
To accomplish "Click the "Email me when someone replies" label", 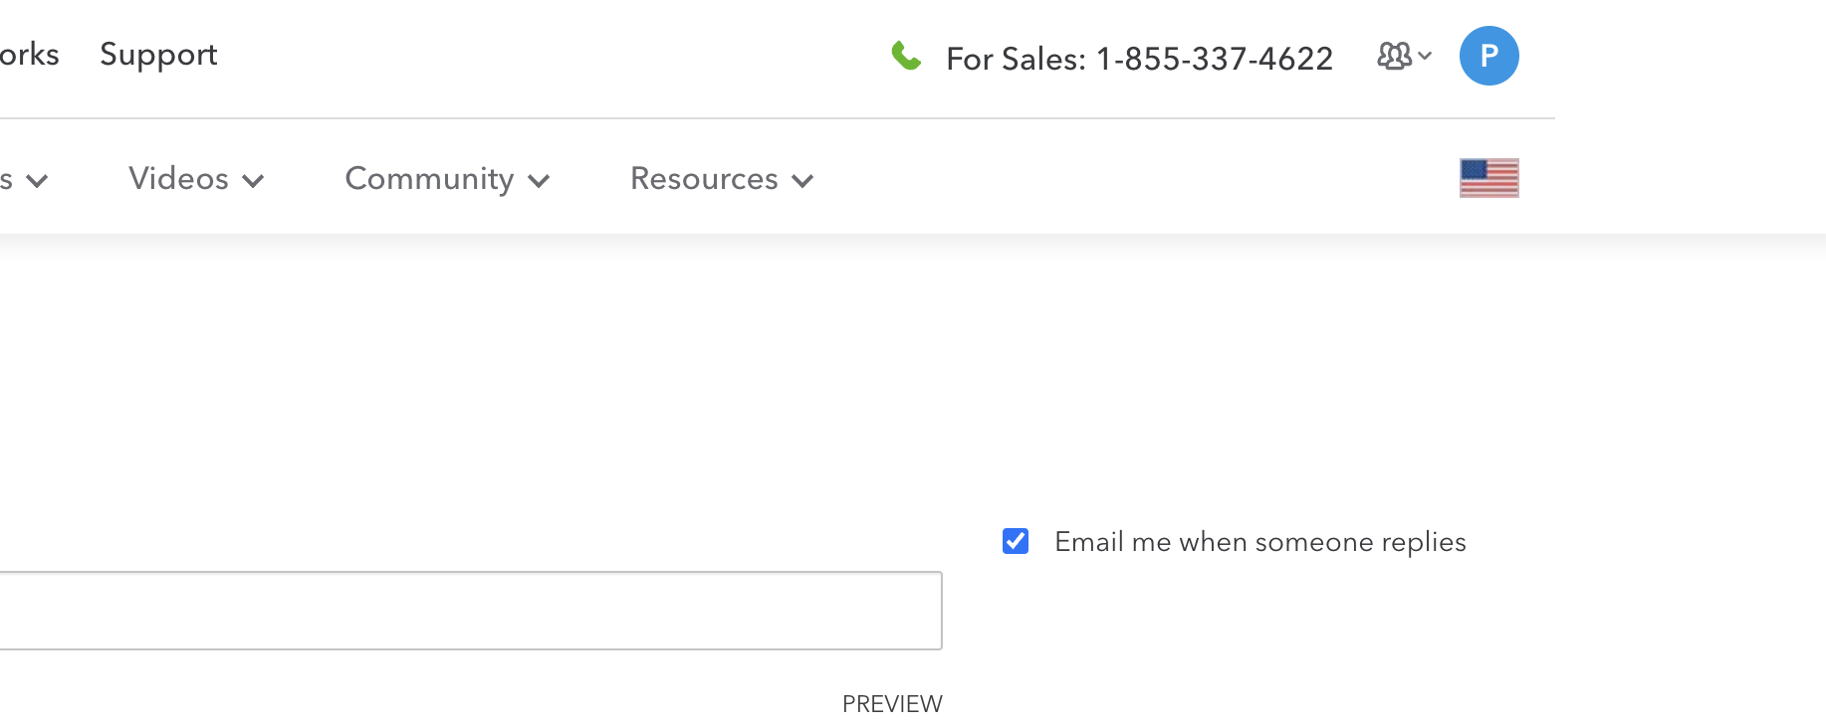I will point(1259,542).
